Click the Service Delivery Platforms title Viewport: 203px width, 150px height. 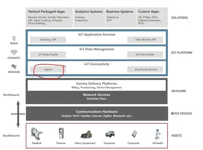click(97, 83)
